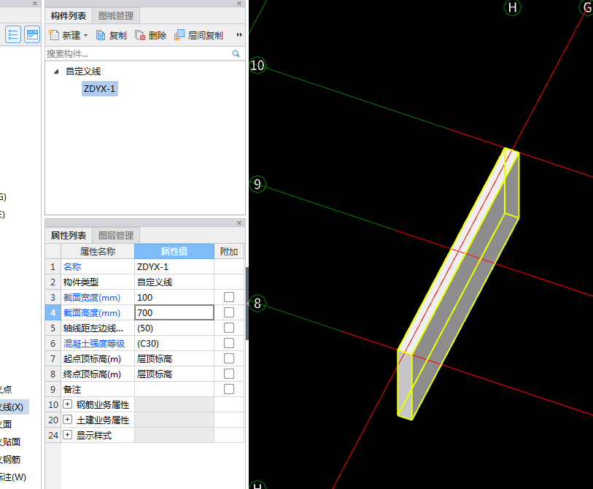
Task: Click the 终点顶标高 value 层顶标高
Action: [x=174, y=374]
